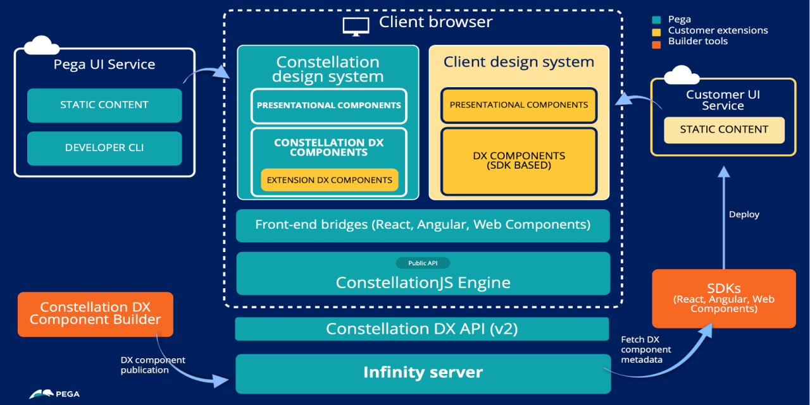The width and height of the screenshot is (810, 405).
Task: Select the "DX component publication" label
Action: [x=153, y=365]
